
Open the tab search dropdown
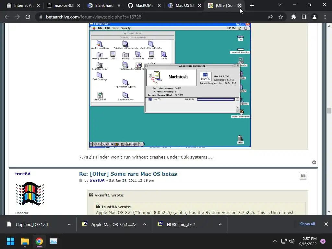point(280,5)
